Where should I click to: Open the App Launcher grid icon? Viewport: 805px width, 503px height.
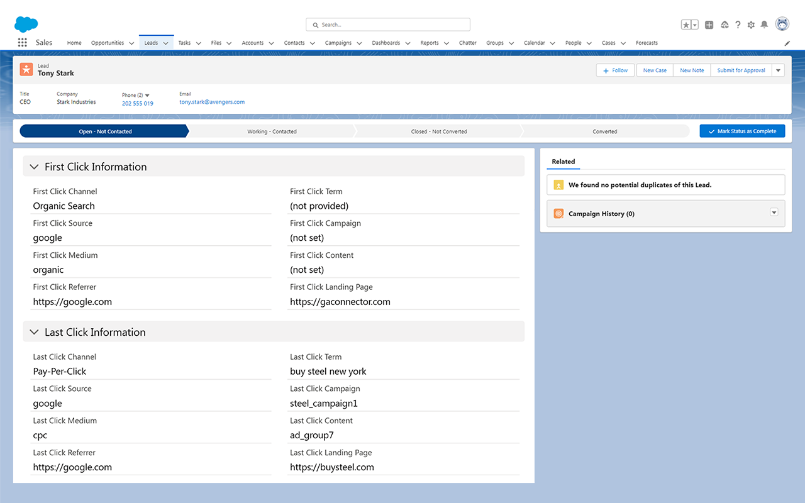23,43
